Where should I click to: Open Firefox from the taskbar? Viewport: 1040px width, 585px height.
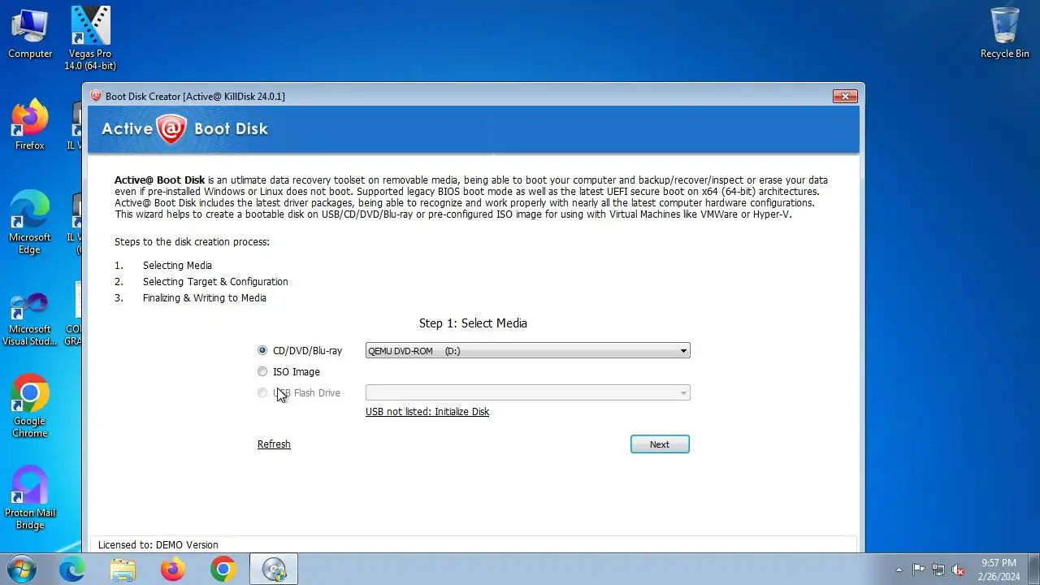pyautogui.click(x=173, y=570)
